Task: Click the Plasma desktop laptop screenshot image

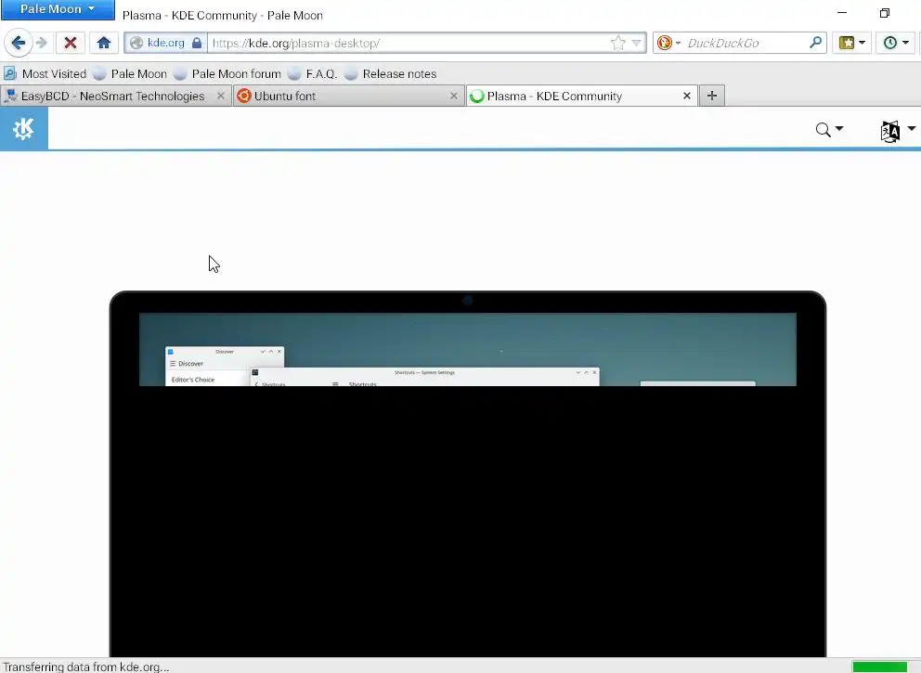Action: point(468,473)
